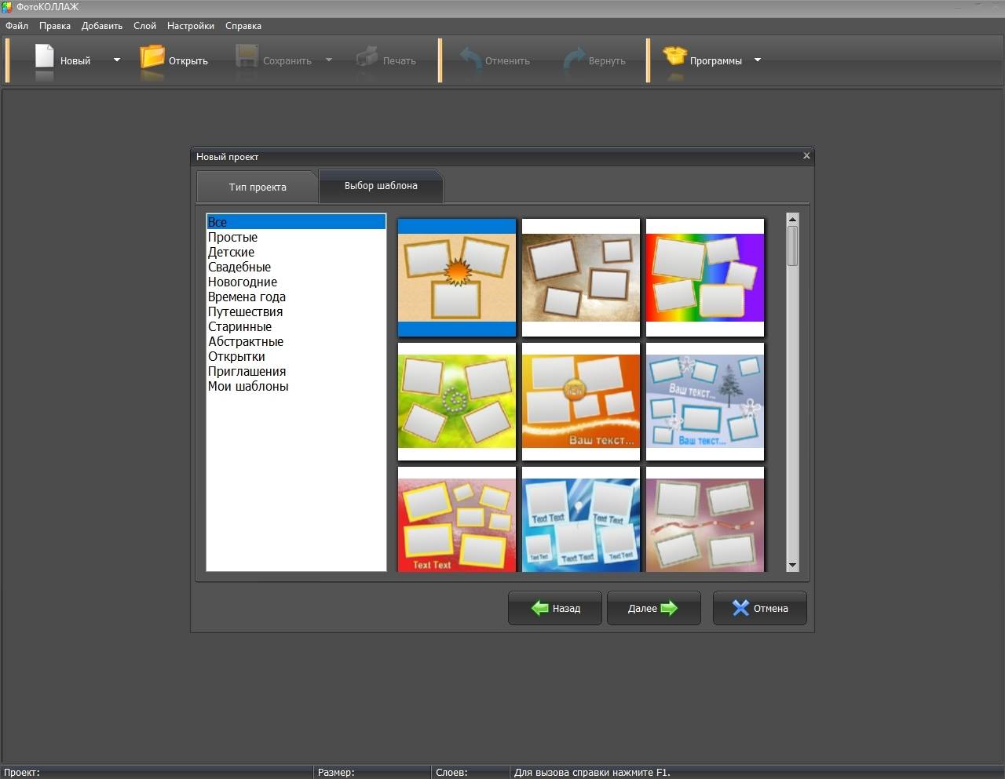Select the Простые category
1005x779 pixels.
[296, 237]
